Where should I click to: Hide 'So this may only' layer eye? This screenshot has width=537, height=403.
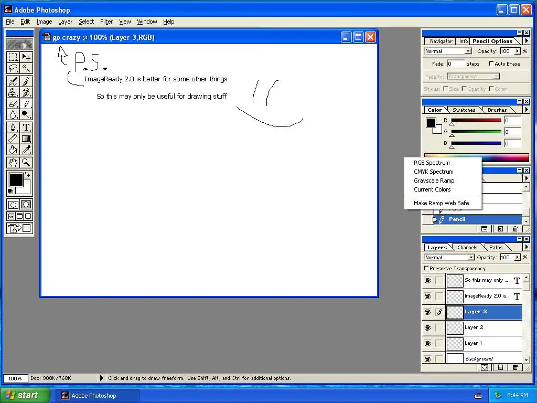pyautogui.click(x=428, y=281)
